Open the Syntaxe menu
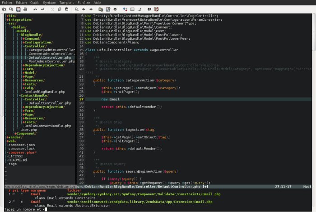This screenshot has height=212, width=316. 49,3
